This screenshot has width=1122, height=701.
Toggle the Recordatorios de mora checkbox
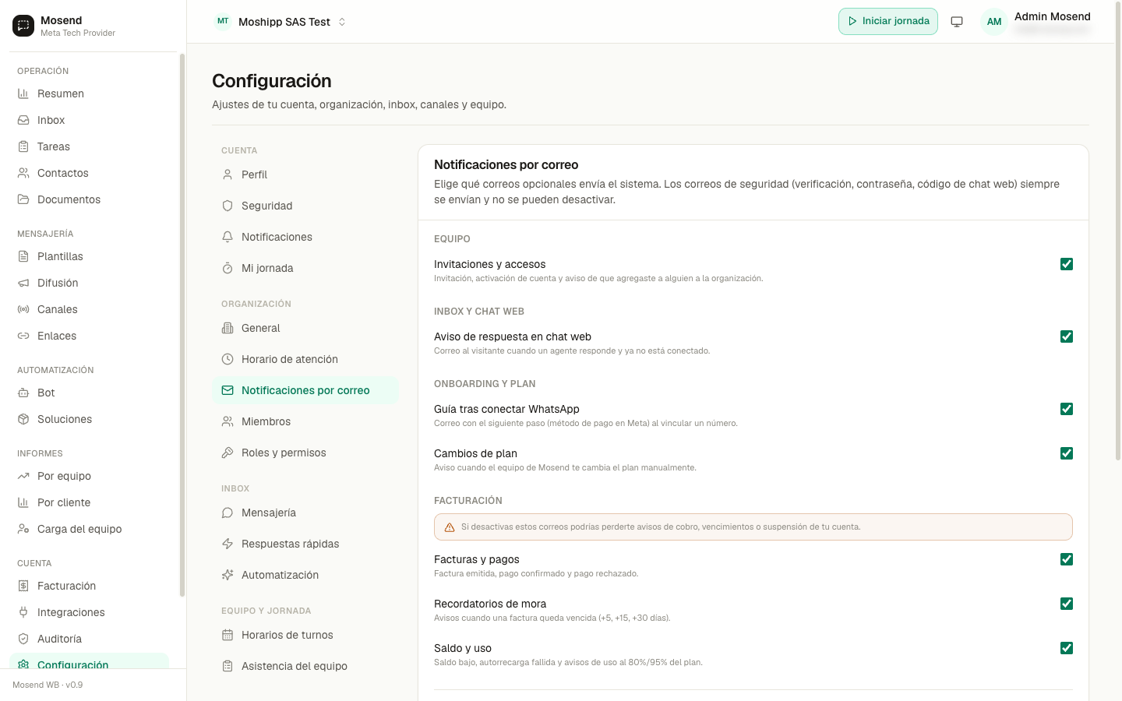click(x=1067, y=604)
